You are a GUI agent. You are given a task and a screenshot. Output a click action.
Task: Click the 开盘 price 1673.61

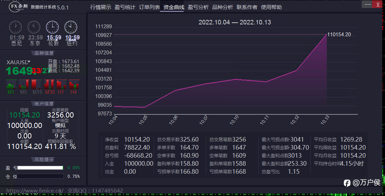coord(70,61)
